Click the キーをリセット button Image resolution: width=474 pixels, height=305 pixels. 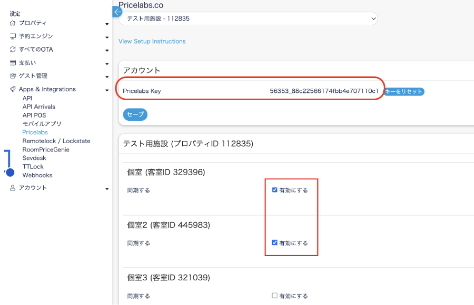[x=403, y=91]
